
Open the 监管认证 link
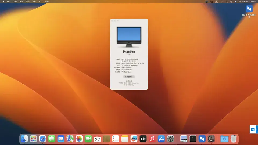pos(129,81)
